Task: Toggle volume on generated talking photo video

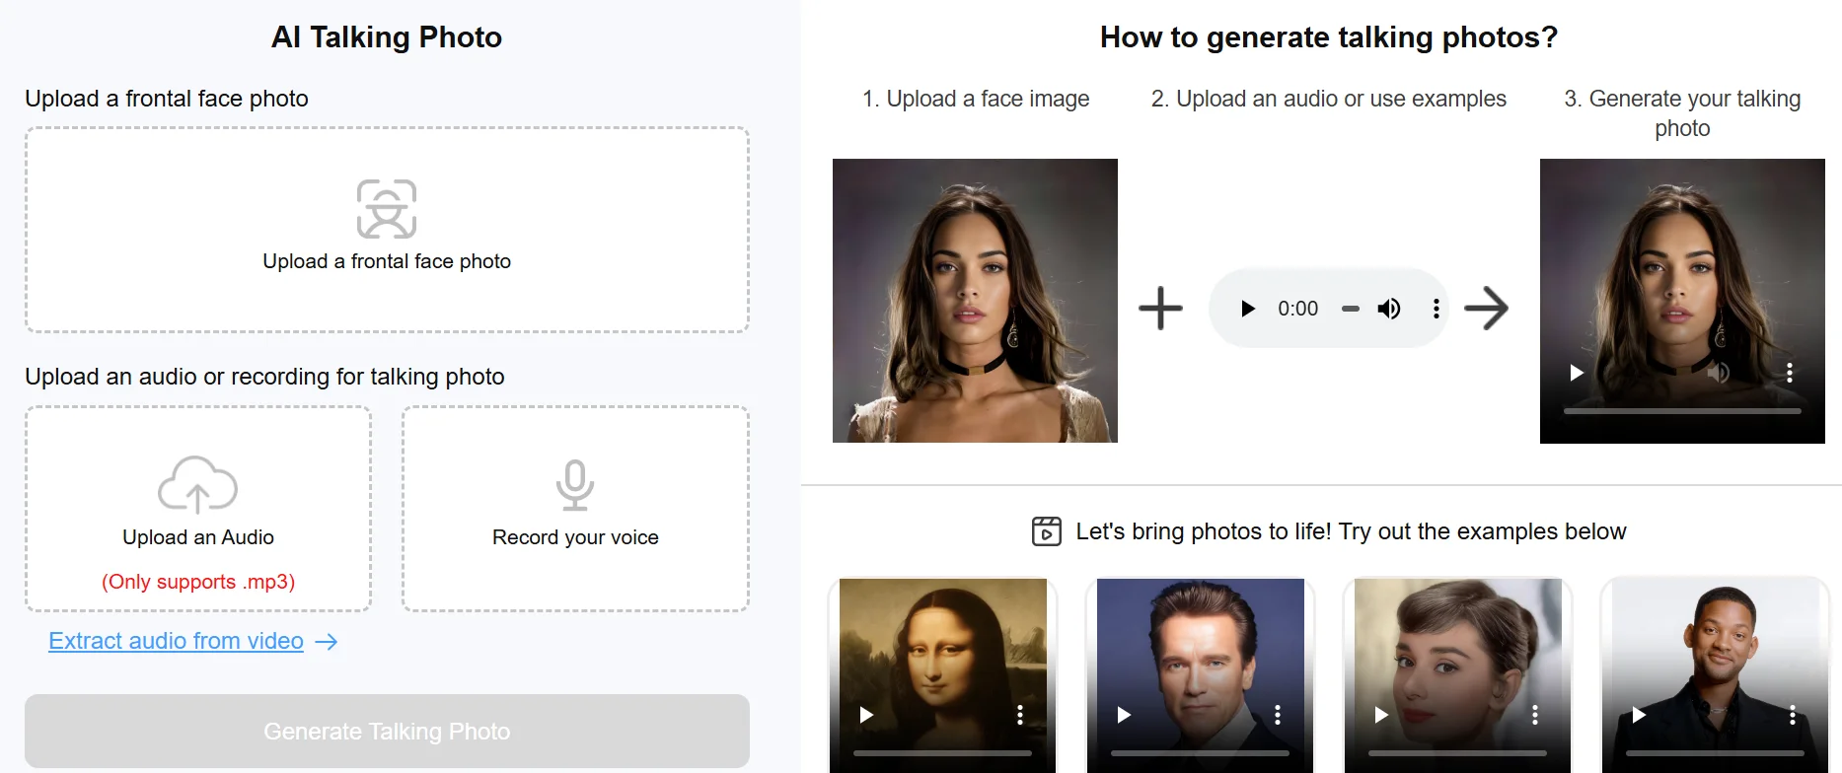Action: 1719,373
